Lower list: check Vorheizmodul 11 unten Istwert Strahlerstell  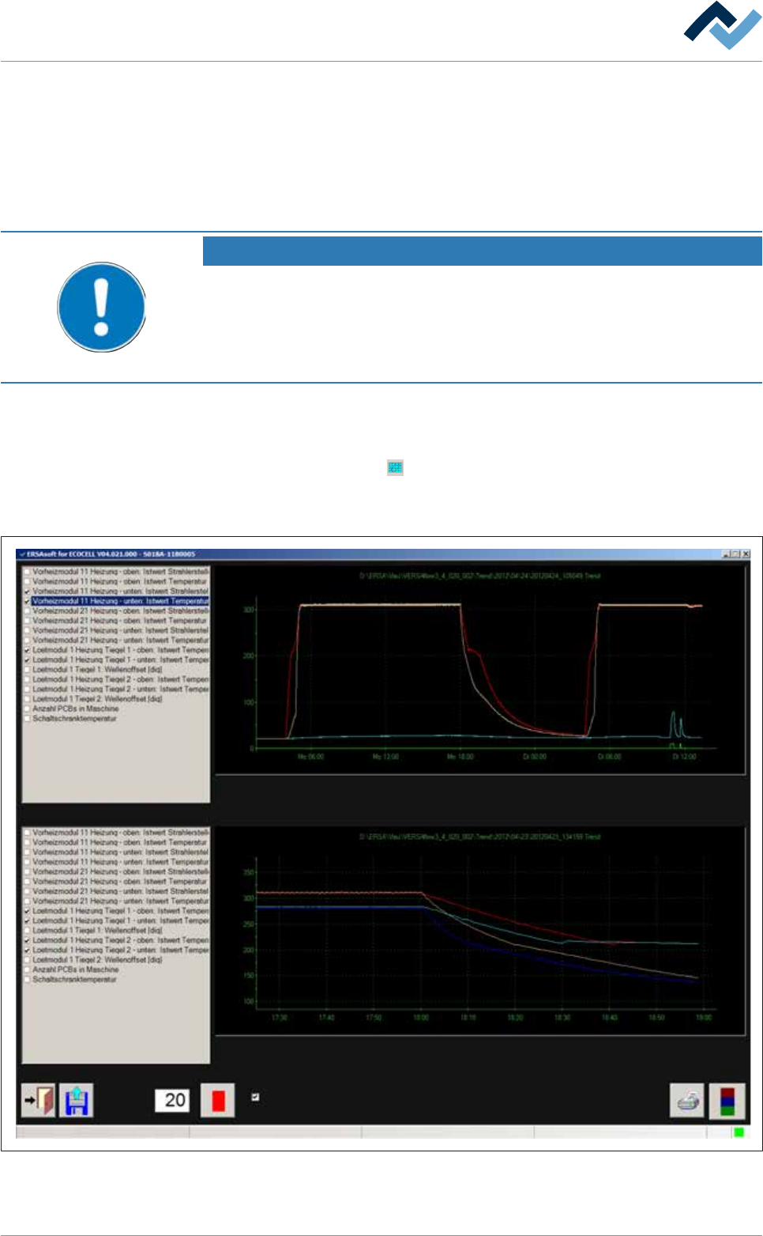[x=28, y=852]
